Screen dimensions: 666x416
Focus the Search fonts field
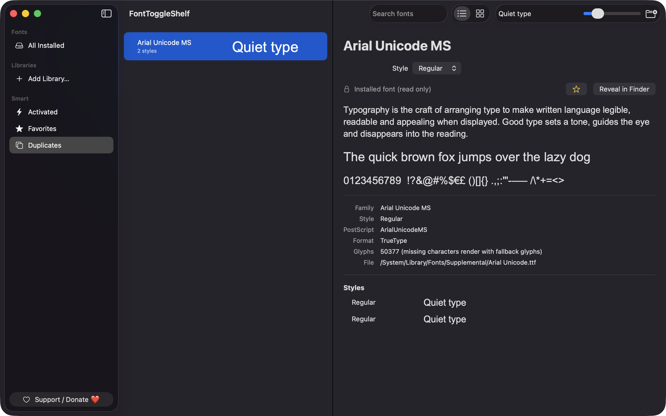point(408,14)
